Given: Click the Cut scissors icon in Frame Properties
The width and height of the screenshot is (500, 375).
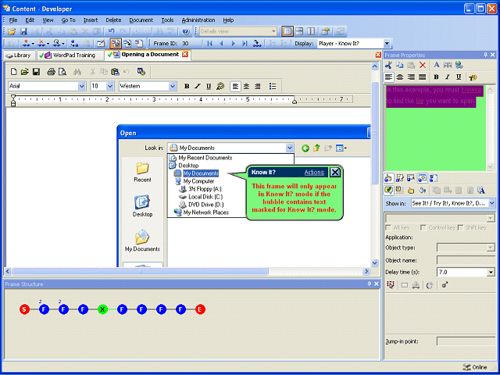Looking at the screenshot, I should pyautogui.click(x=388, y=65).
